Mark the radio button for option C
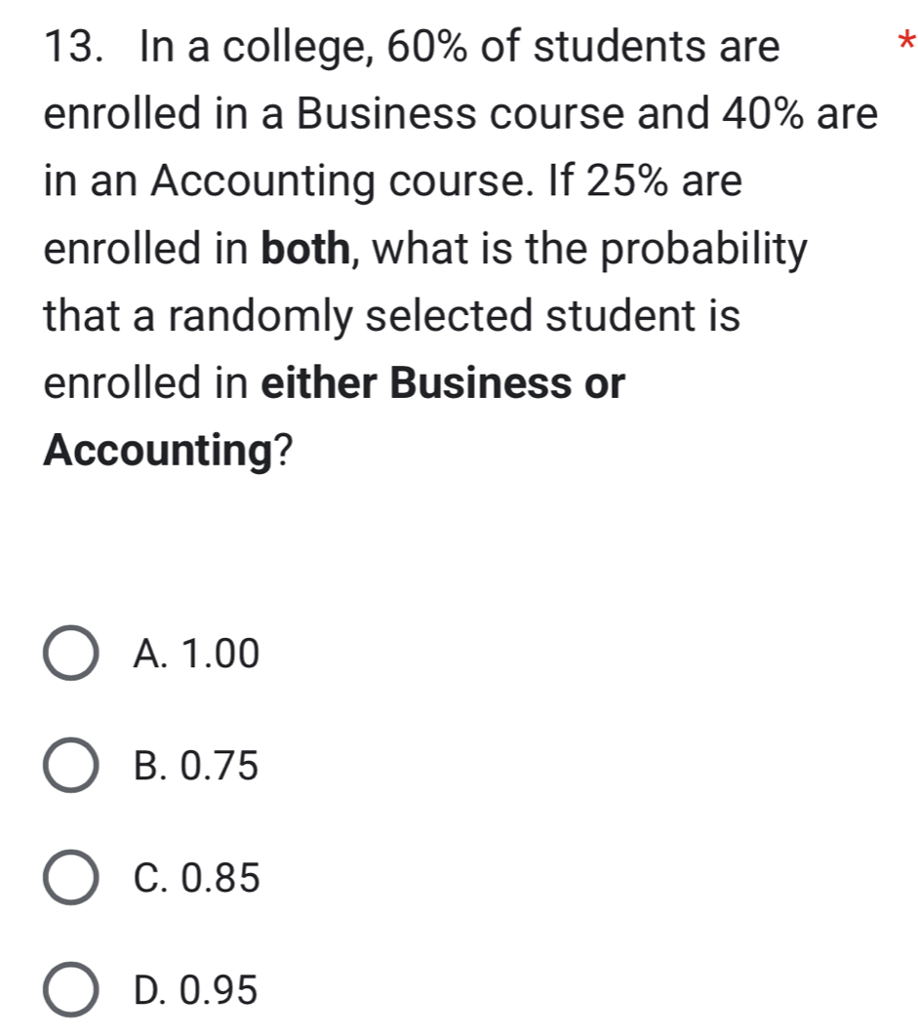The height and width of the screenshot is (1036, 918). tap(70, 880)
